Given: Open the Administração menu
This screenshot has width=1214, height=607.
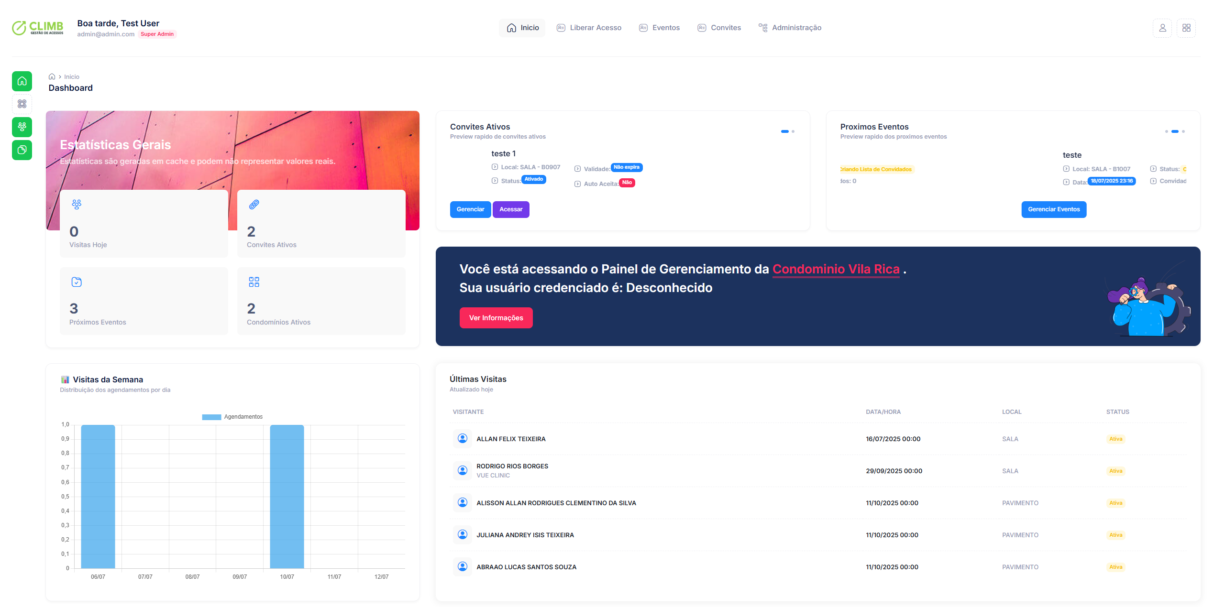Looking at the screenshot, I should (x=790, y=28).
